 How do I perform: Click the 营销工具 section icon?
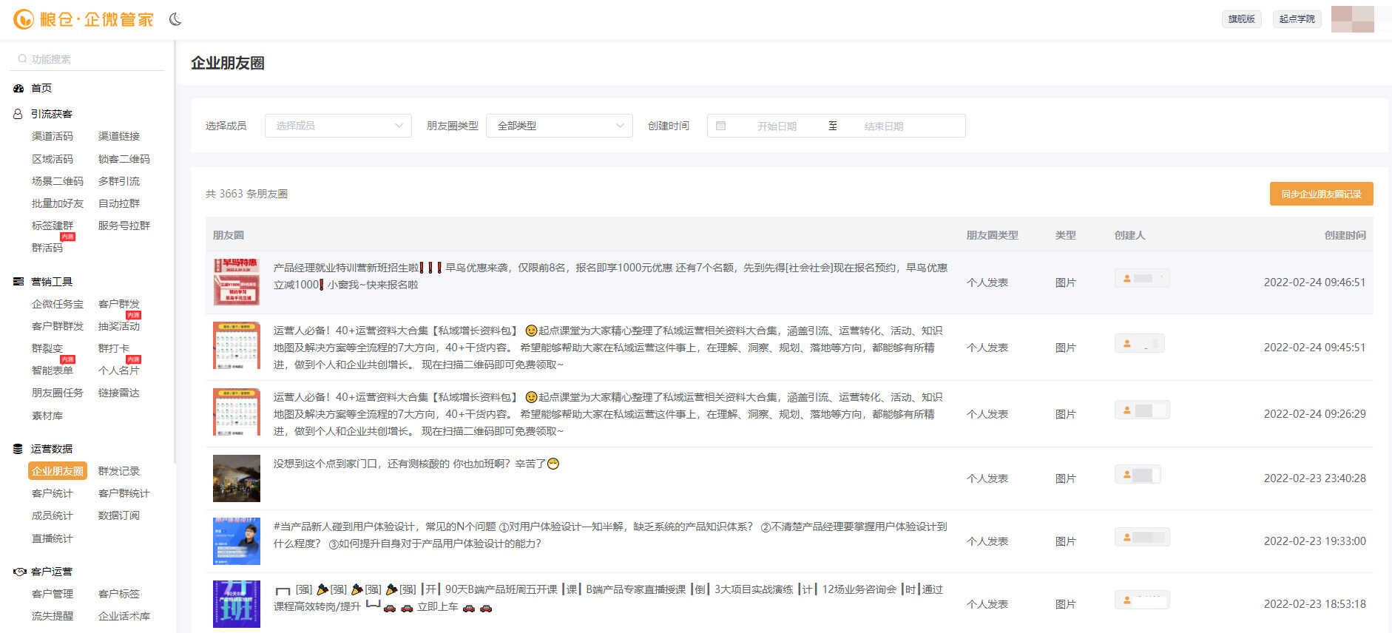click(x=18, y=282)
